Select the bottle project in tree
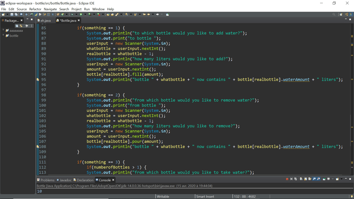354x199 pixels. coord(14,36)
